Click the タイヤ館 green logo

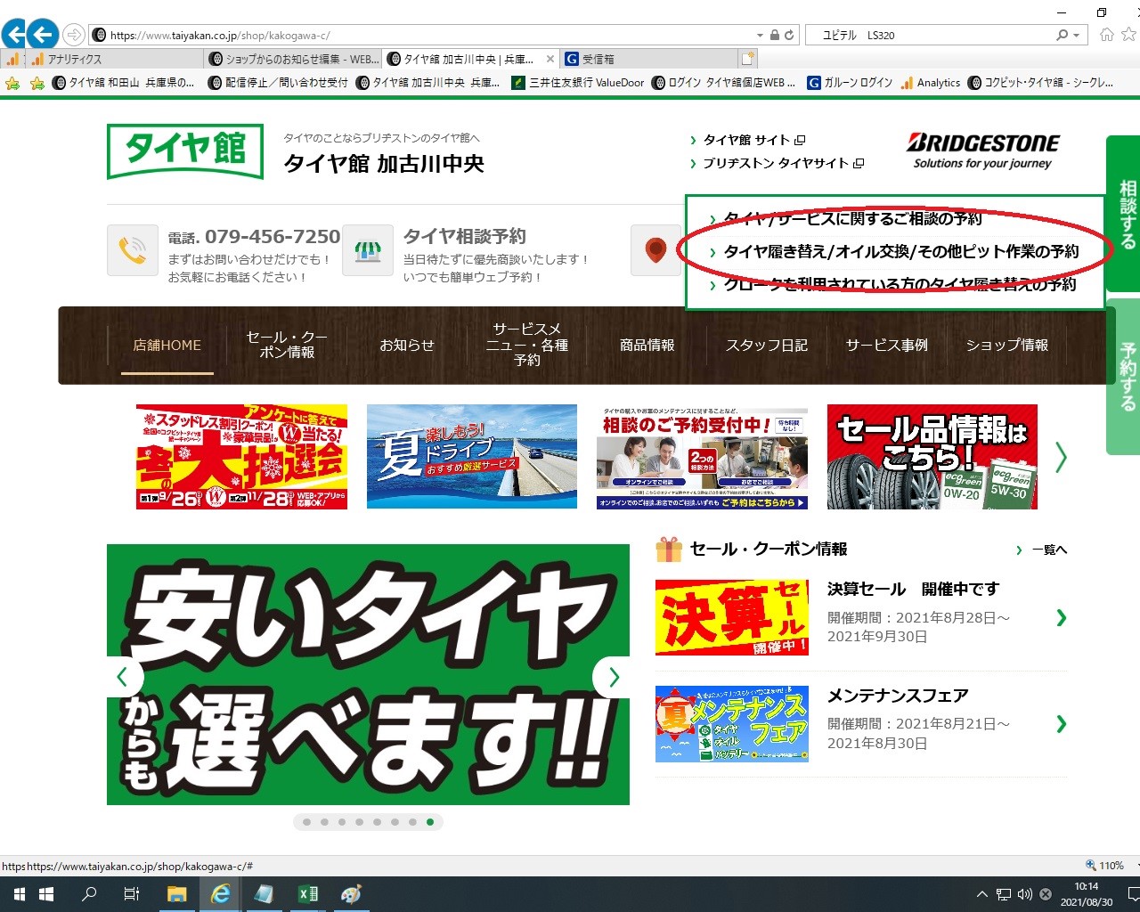pos(185,151)
